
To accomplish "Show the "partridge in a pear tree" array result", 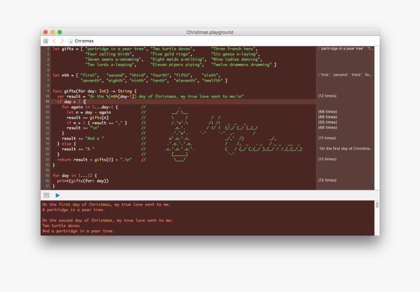I will [x=345, y=49].
